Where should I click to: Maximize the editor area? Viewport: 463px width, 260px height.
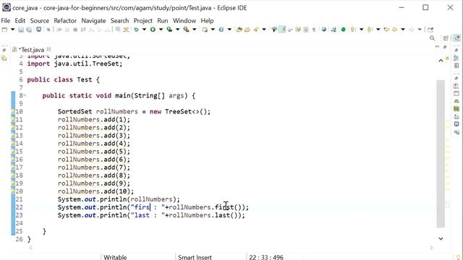click(x=445, y=46)
